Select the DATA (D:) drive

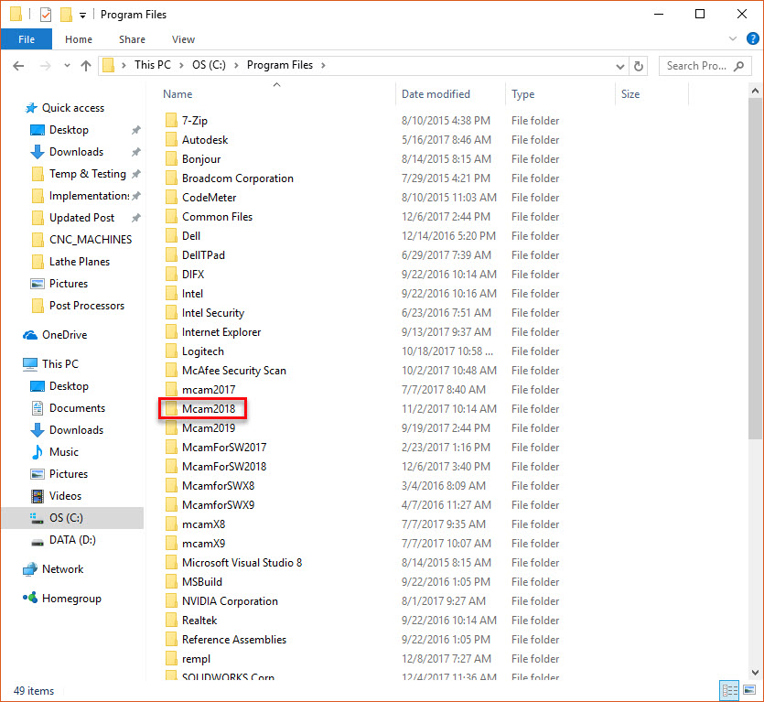pyautogui.click(x=72, y=539)
